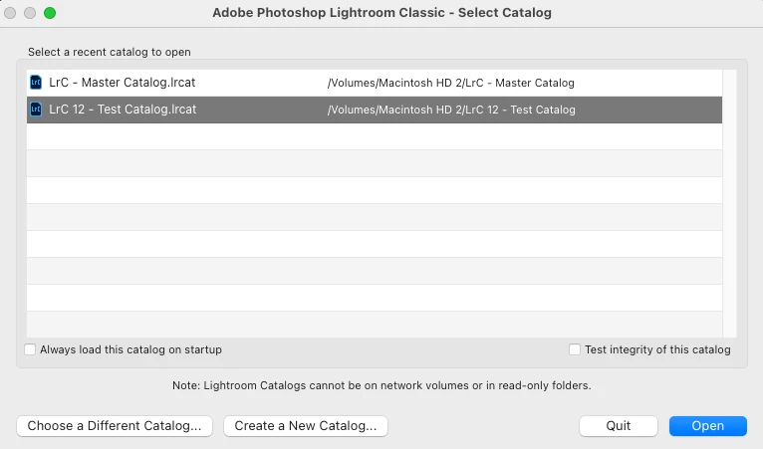Enable Always load this catalog on startup
The width and height of the screenshot is (763, 449).
(31, 349)
